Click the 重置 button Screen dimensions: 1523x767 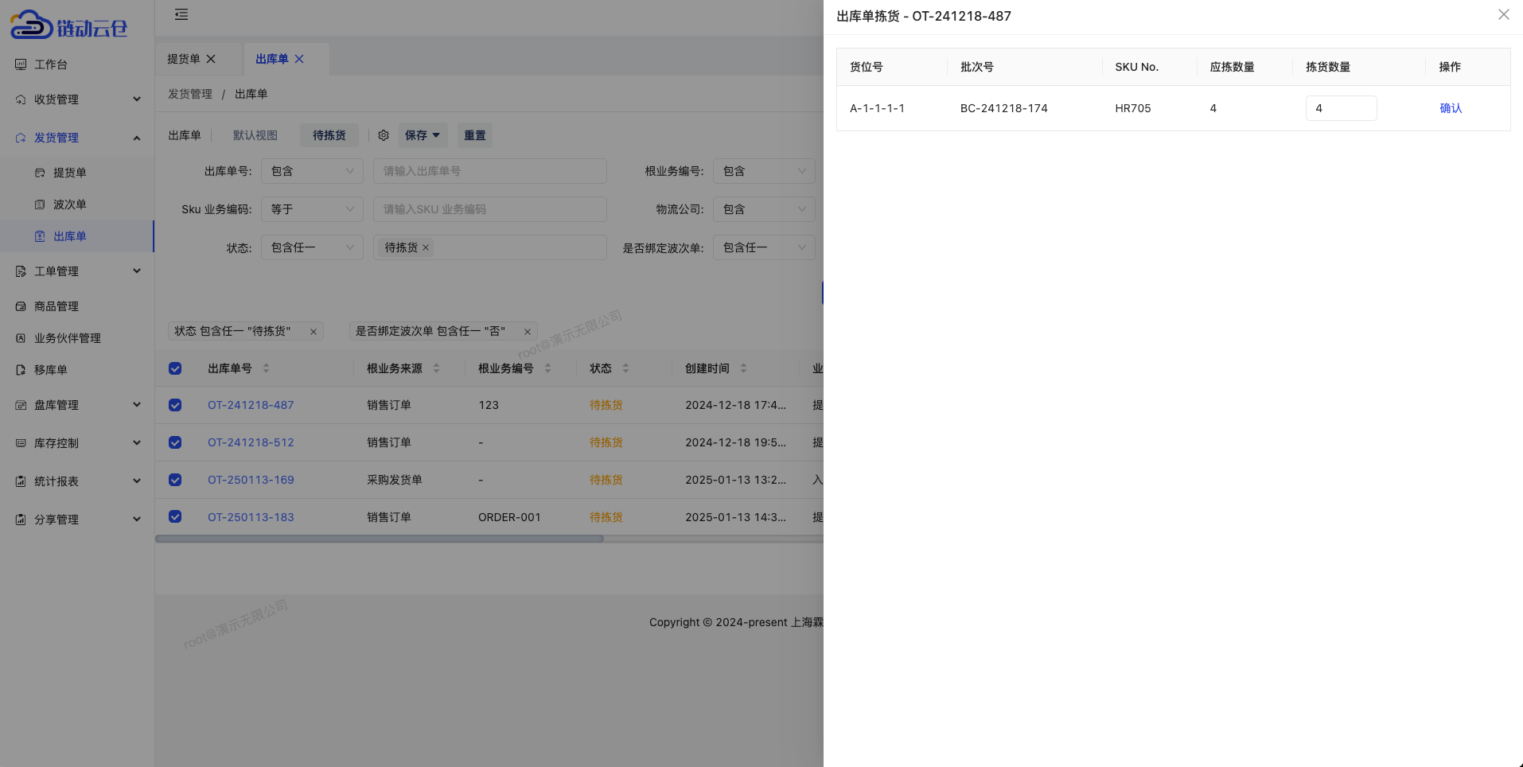pos(474,135)
